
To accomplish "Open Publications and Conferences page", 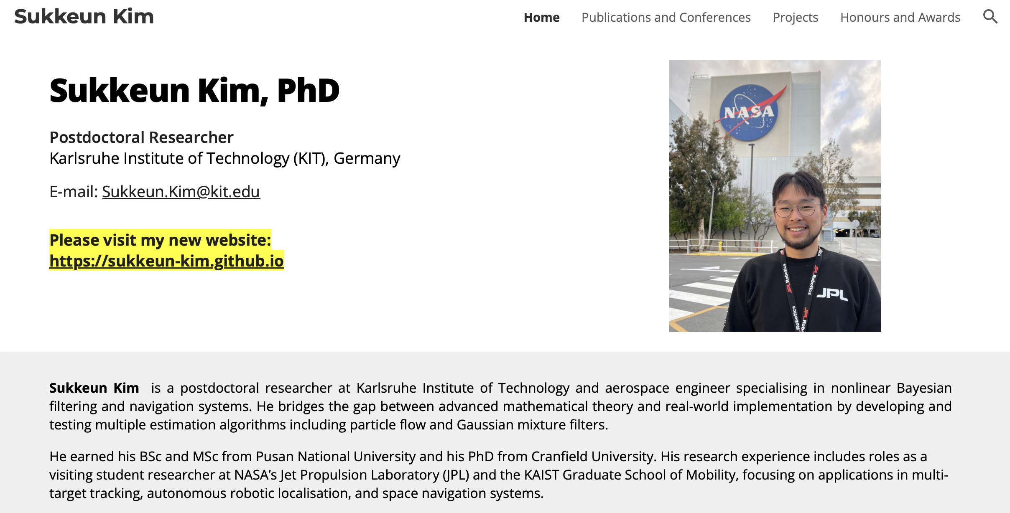I will pos(666,18).
